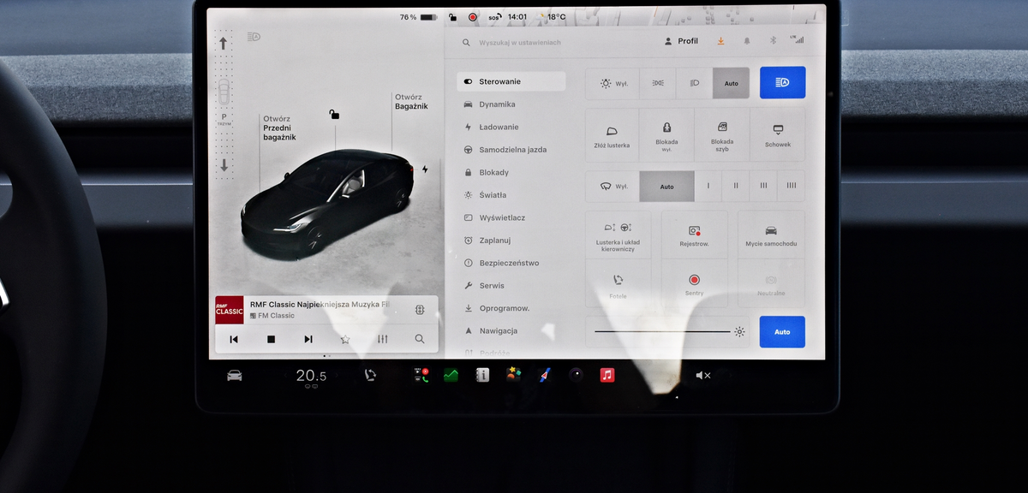Start Mycie samochodu car wash mode

(x=771, y=235)
